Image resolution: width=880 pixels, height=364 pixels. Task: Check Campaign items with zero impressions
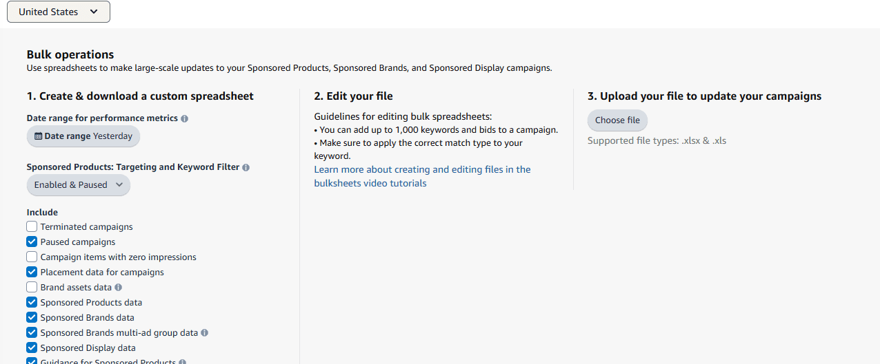(32, 257)
